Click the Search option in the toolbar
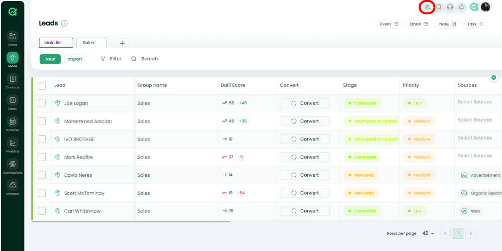This screenshot has width=502, height=251. click(145, 59)
